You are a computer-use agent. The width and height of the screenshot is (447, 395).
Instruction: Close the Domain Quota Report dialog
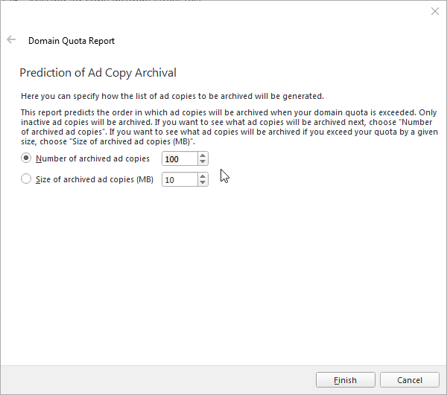pyautogui.click(x=435, y=11)
